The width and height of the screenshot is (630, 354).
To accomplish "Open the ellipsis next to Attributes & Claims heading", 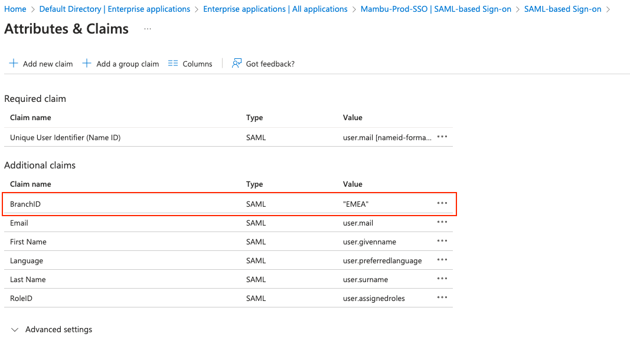I will pos(146,29).
